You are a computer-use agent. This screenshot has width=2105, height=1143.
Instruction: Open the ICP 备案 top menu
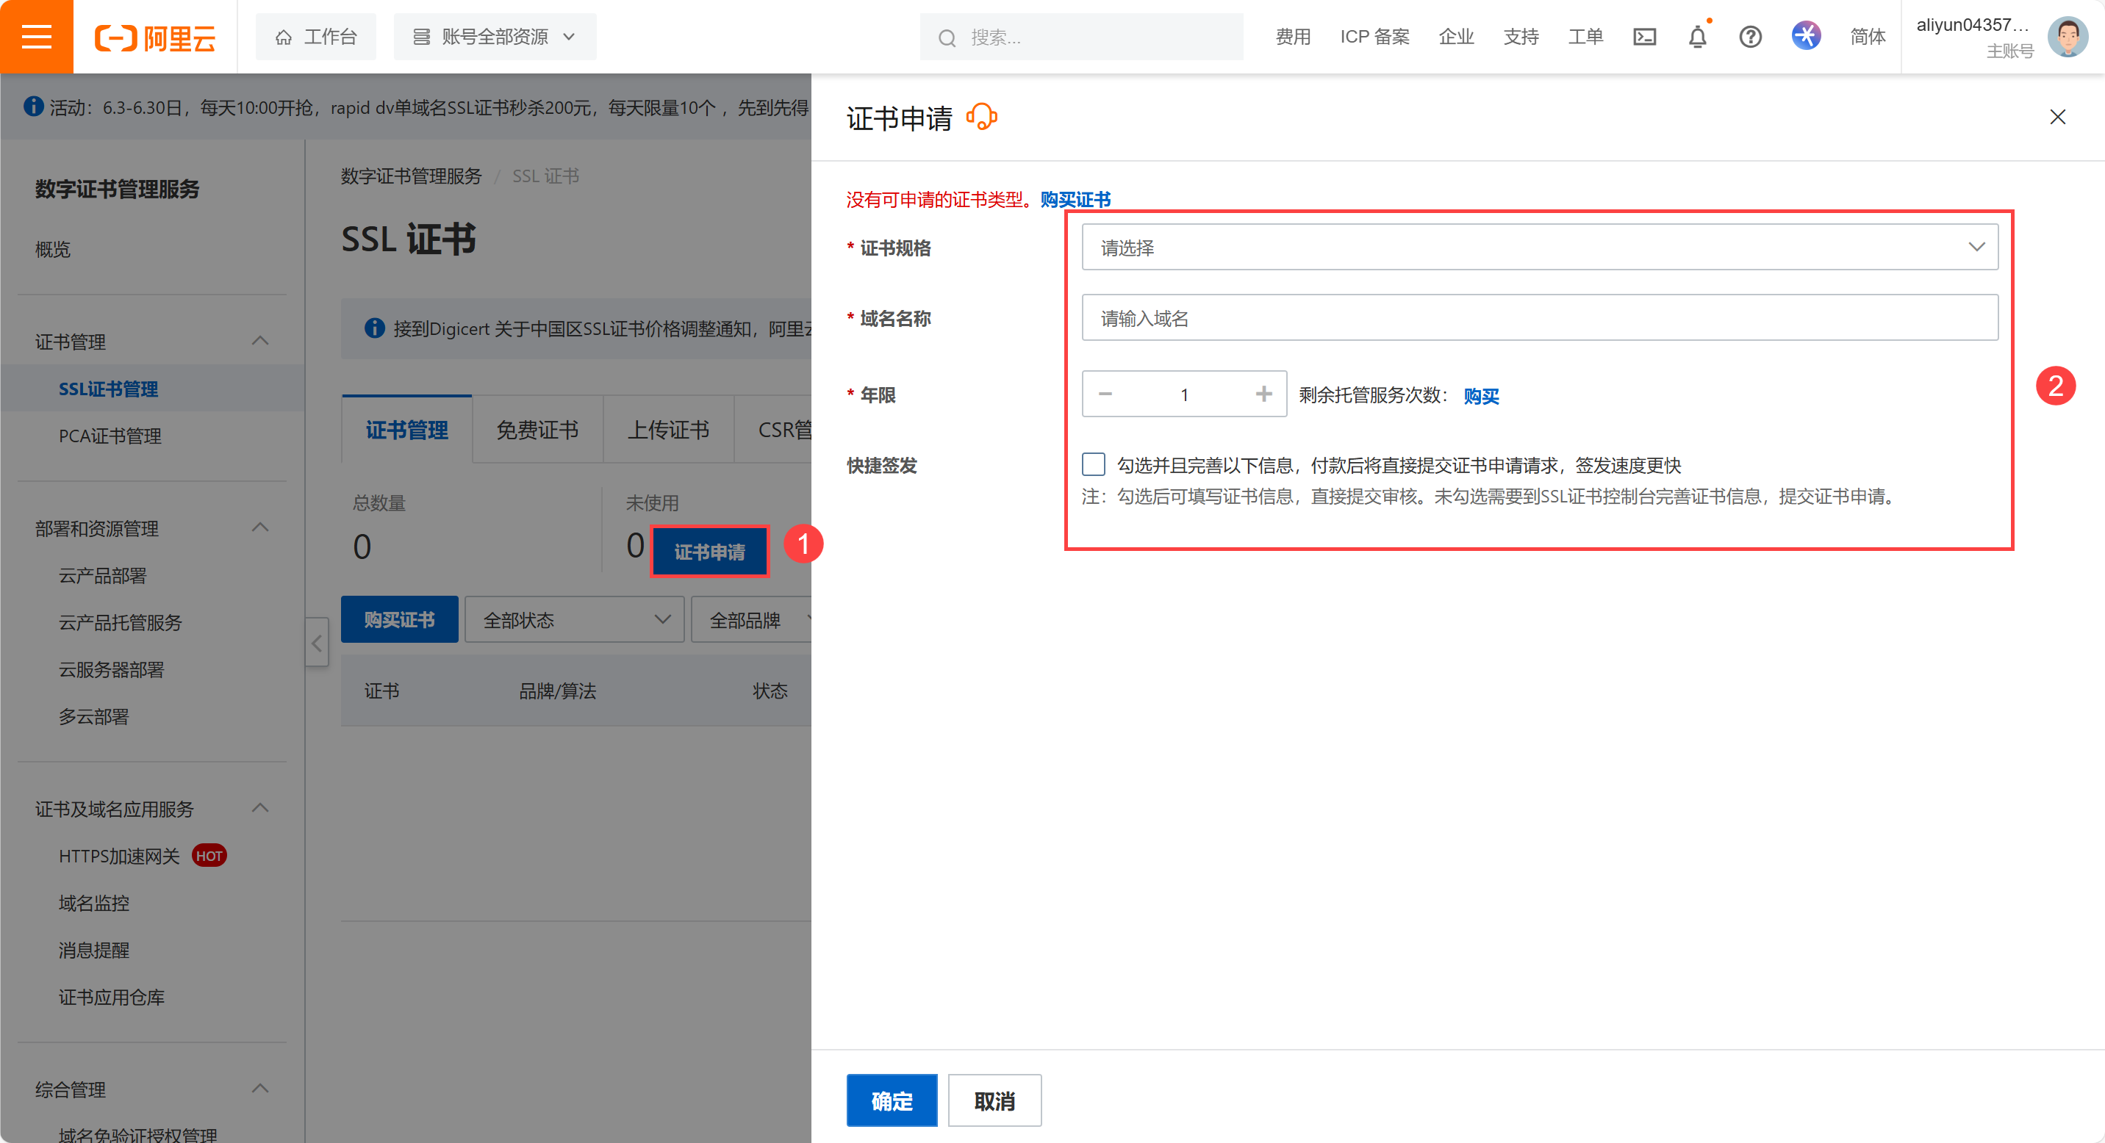coord(1374,37)
